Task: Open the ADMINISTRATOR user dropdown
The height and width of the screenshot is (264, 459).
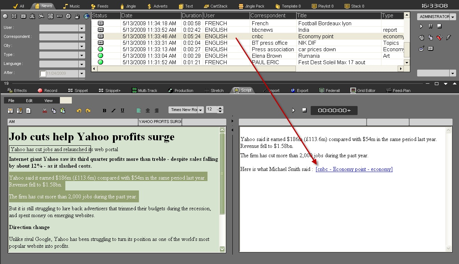Action: [453, 17]
